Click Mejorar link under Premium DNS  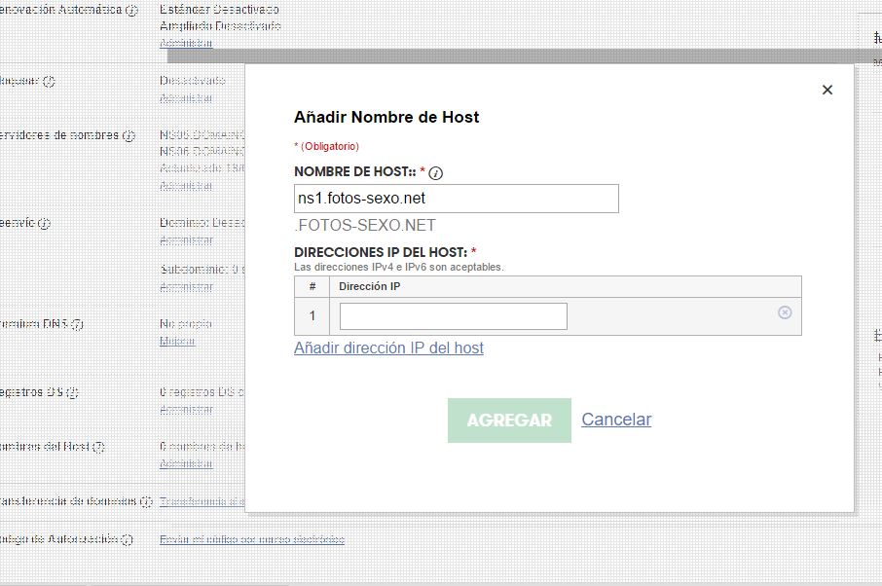pos(177,341)
